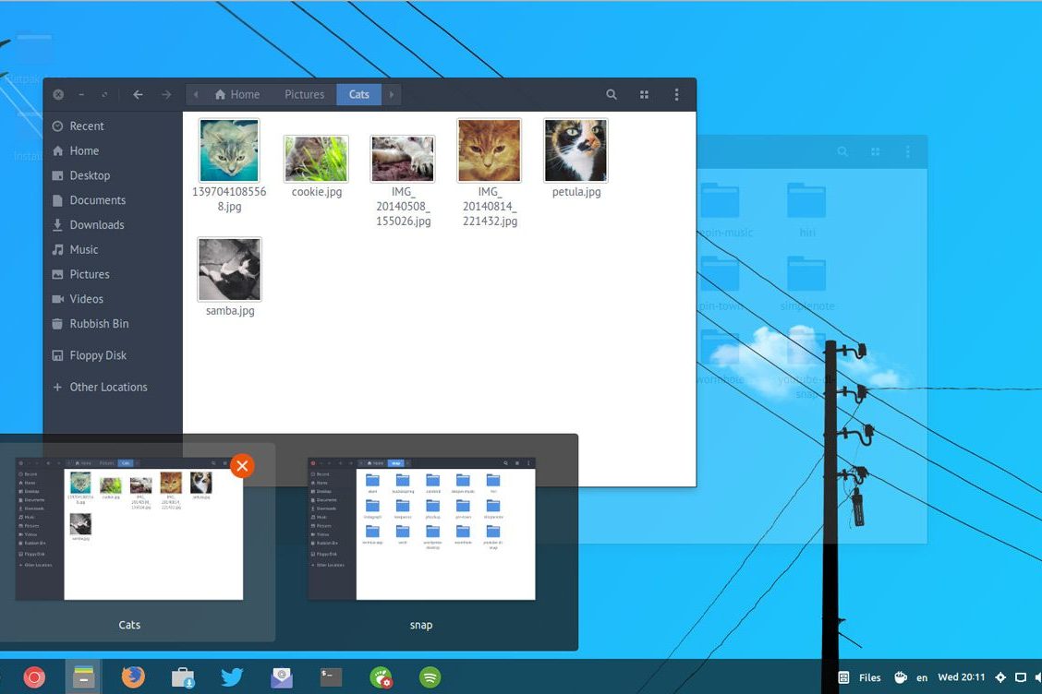Open the search icon in the file manager
This screenshot has height=694, width=1042.
612,94
